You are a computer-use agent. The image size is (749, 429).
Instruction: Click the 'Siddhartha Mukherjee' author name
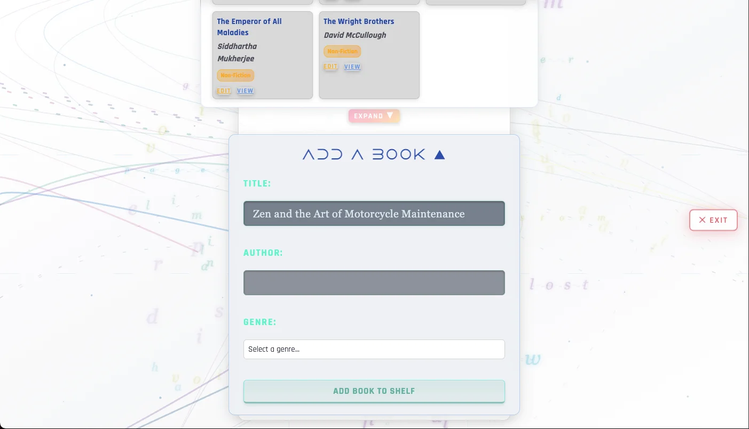coord(236,52)
